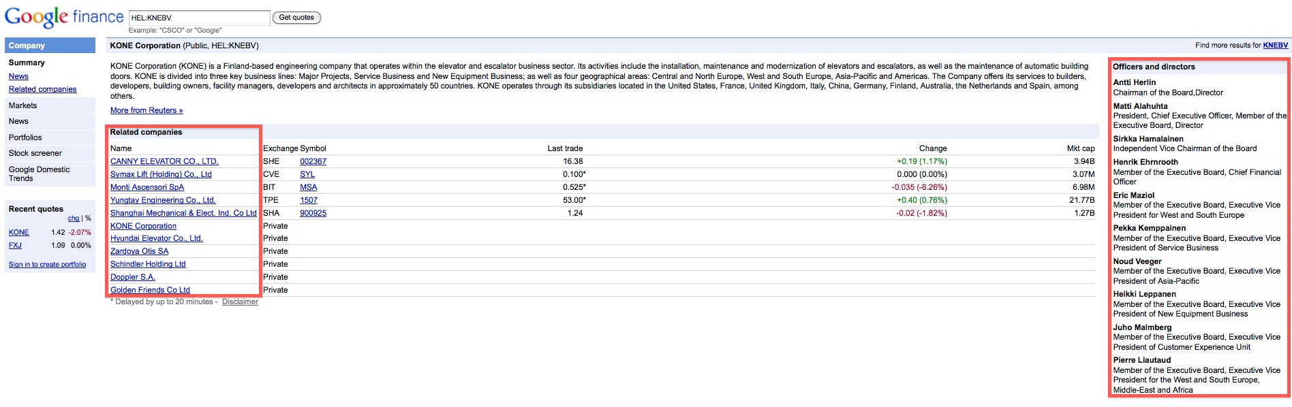
Task: Open KONE Corporation in related companies
Action: [143, 226]
